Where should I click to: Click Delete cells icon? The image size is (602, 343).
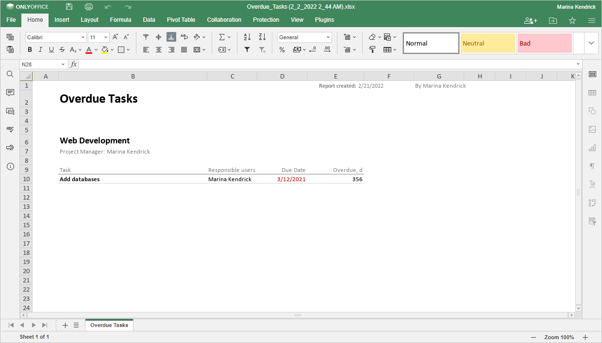[x=347, y=49]
